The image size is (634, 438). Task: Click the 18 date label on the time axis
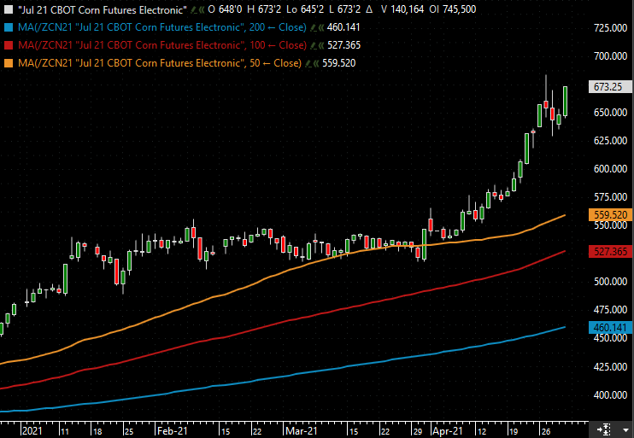[x=97, y=431]
